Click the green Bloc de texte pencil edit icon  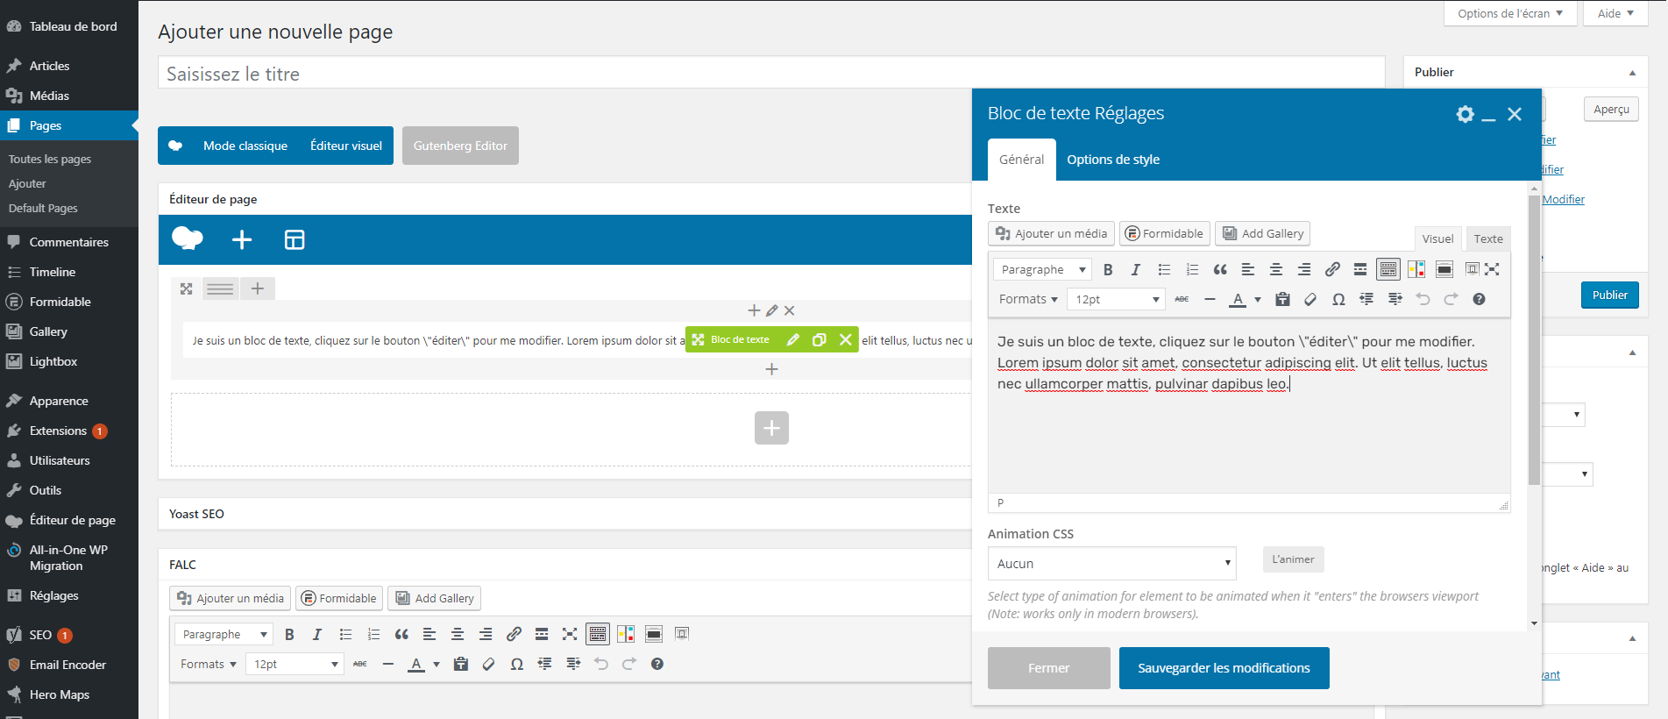click(792, 340)
